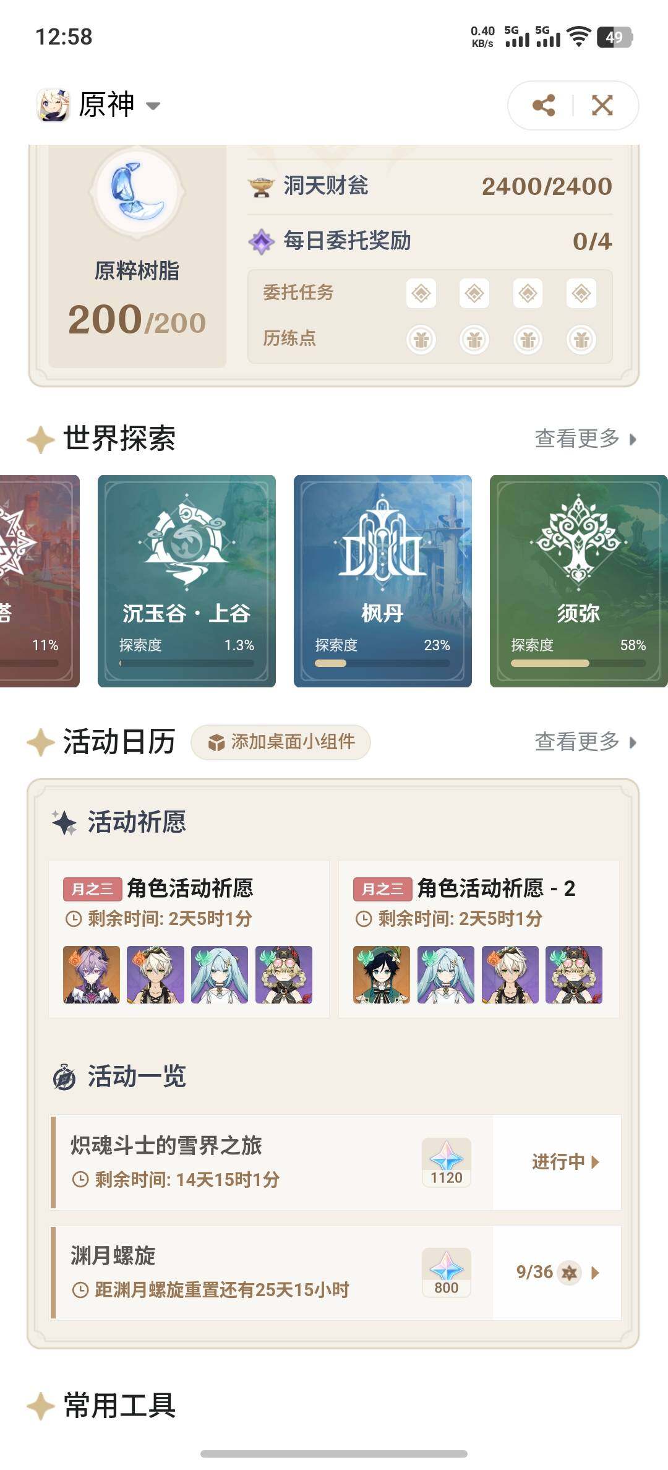
Task: Tap the Original Resin moon icon
Action: click(137, 193)
